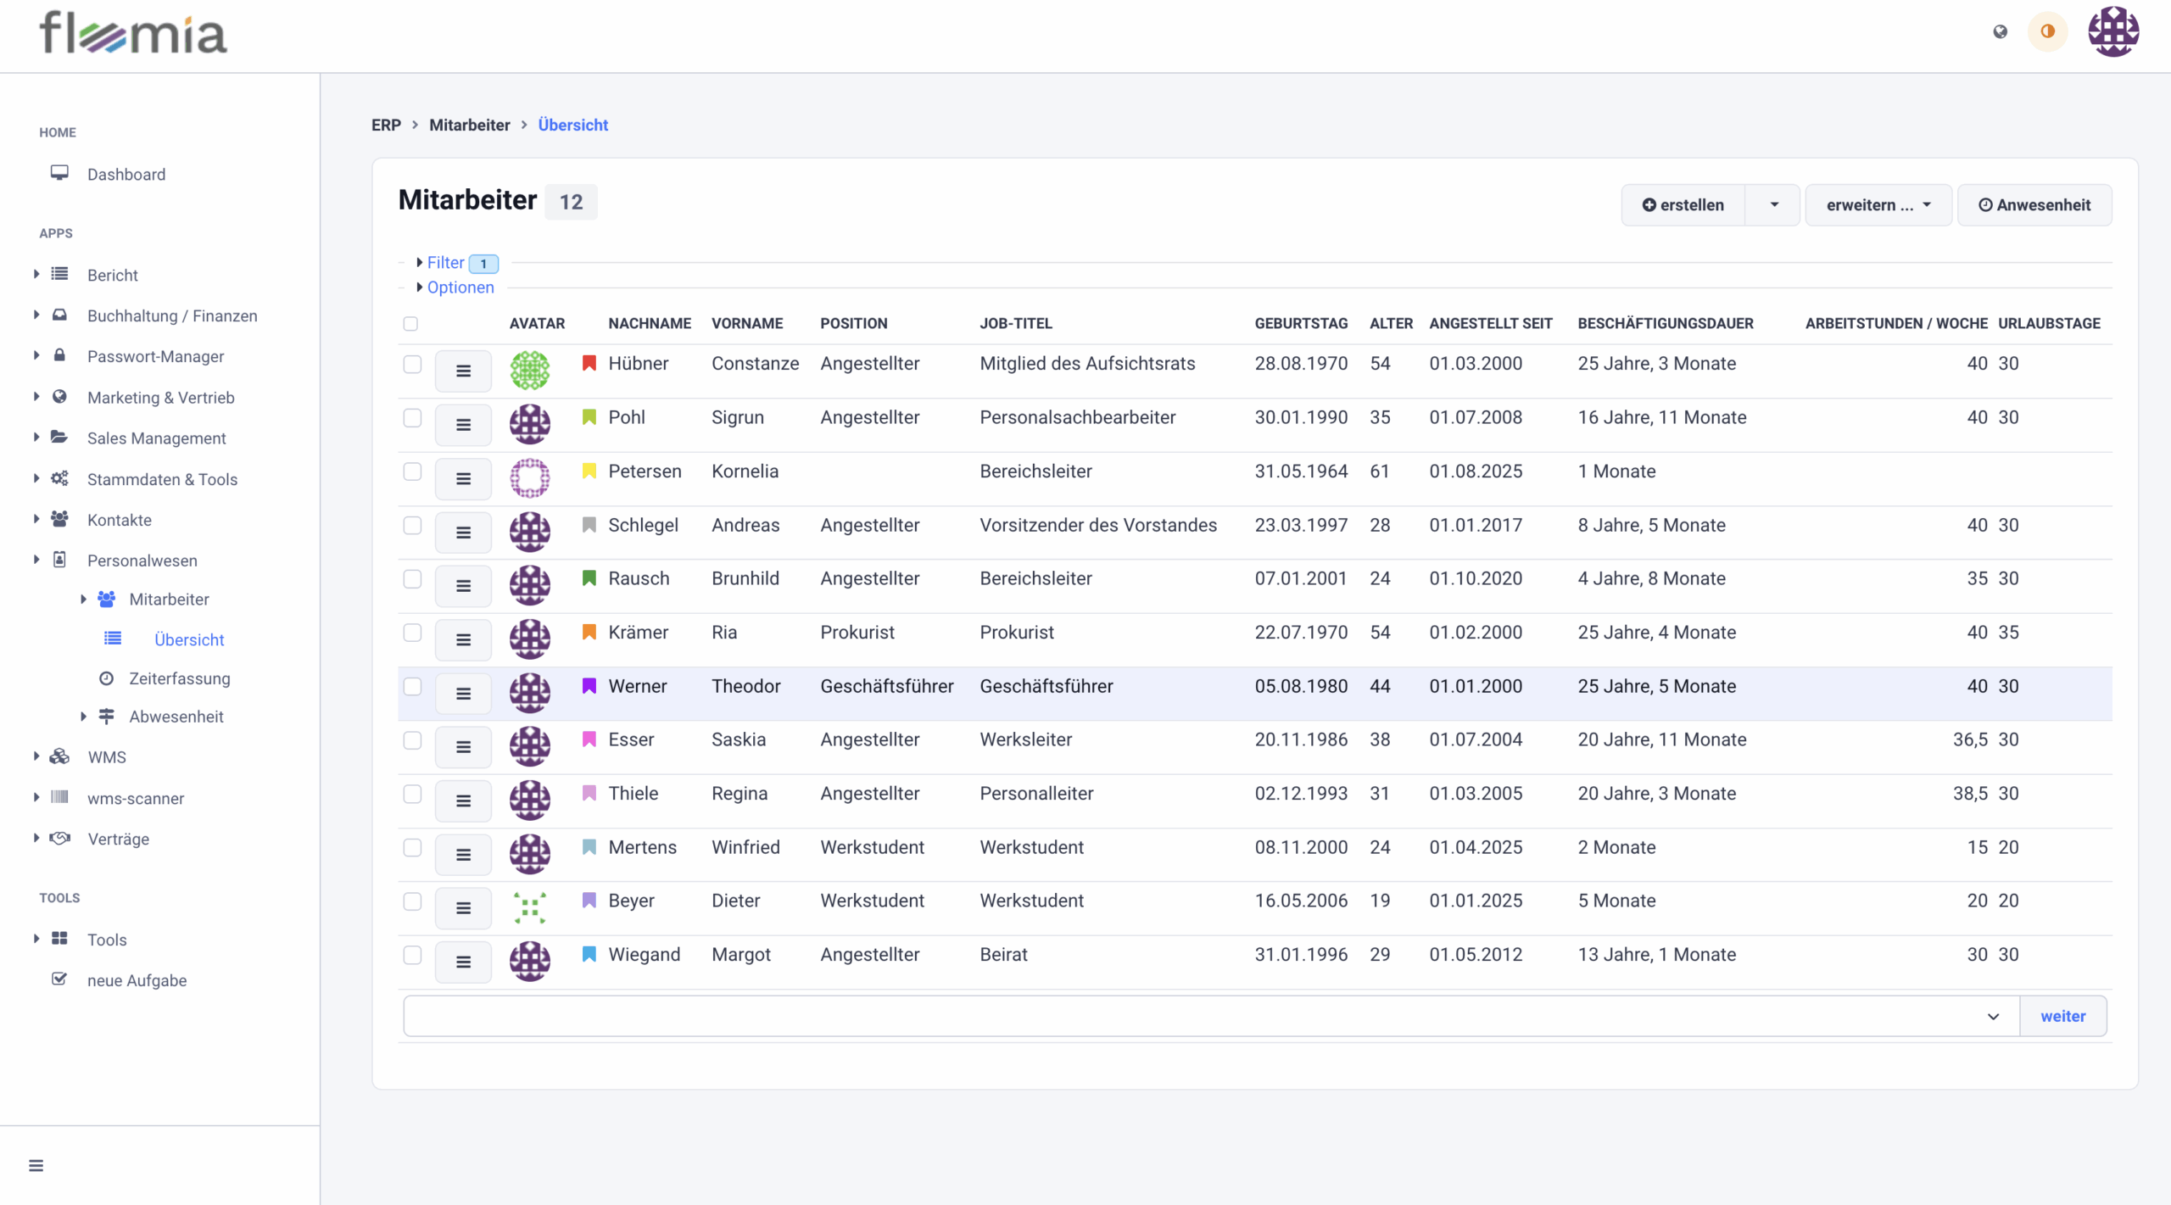Open the erweitern dropdown menu
This screenshot has width=2171, height=1205.
pyautogui.click(x=1878, y=205)
